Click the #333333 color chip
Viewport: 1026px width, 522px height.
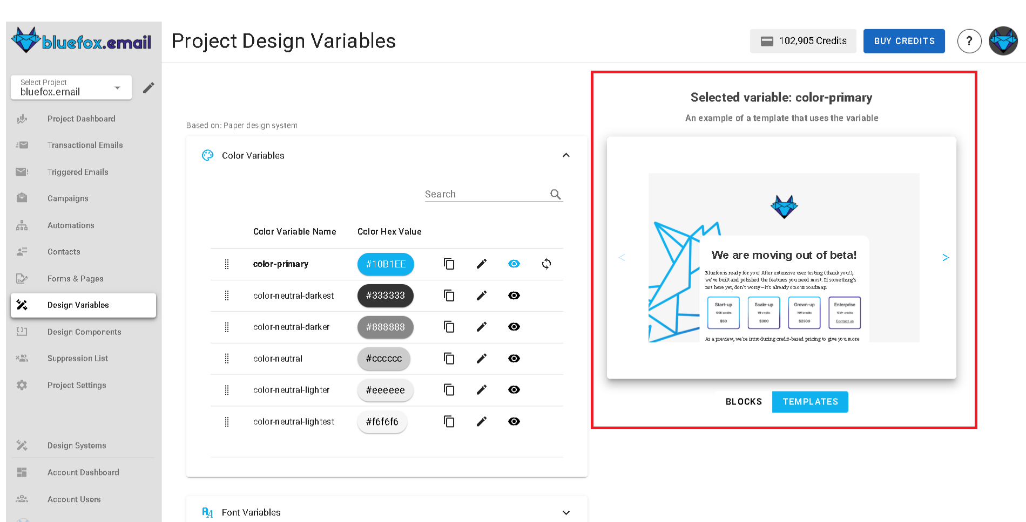pyautogui.click(x=386, y=296)
